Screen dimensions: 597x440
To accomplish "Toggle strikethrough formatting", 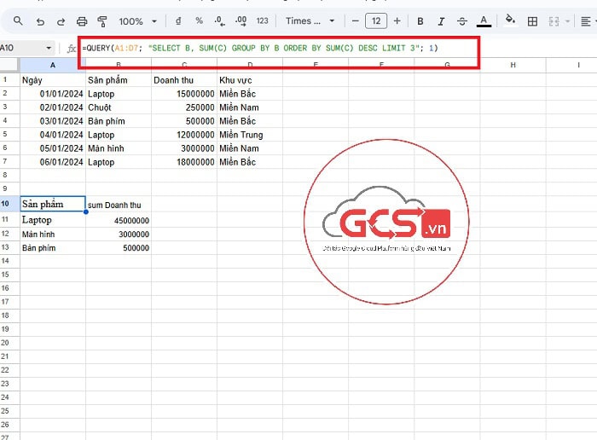I will pyautogui.click(x=462, y=20).
